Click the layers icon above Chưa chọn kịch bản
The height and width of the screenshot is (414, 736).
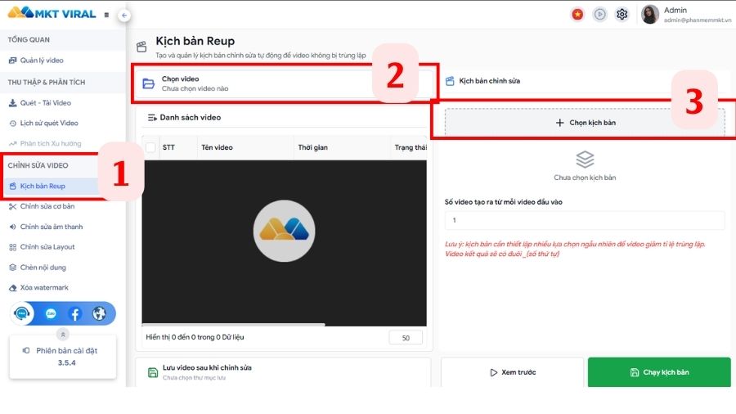click(x=585, y=160)
